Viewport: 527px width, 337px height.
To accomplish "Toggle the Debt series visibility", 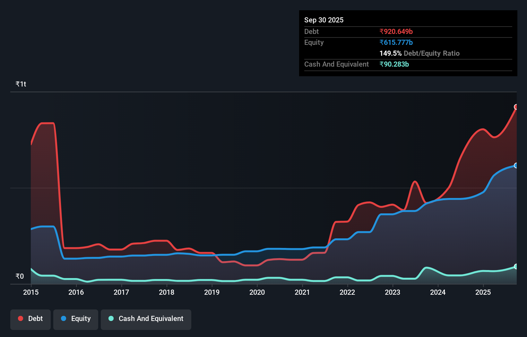I will pos(30,319).
